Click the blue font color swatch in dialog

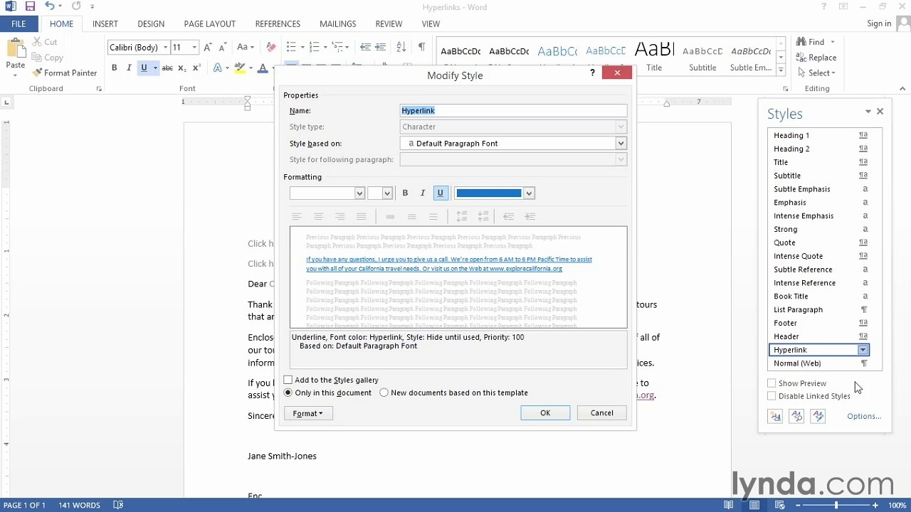pyautogui.click(x=488, y=193)
